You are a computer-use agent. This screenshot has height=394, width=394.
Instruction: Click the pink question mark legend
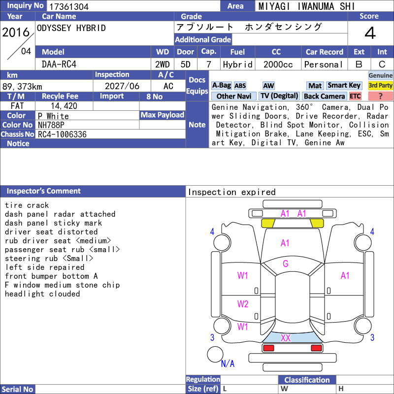(x=380, y=96)
